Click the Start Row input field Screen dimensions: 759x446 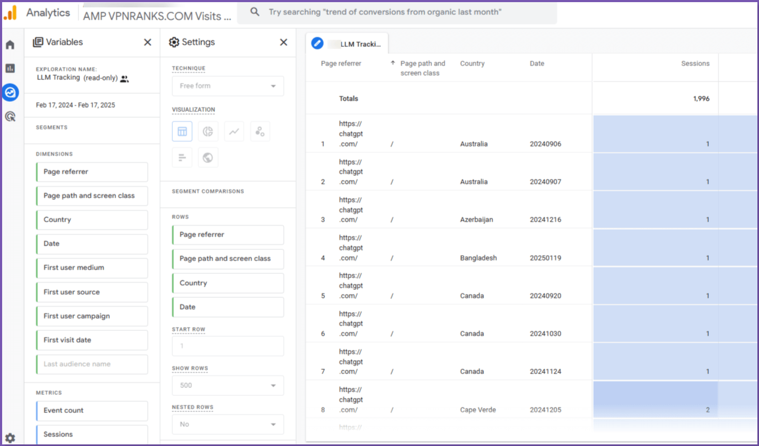(228, 346)
